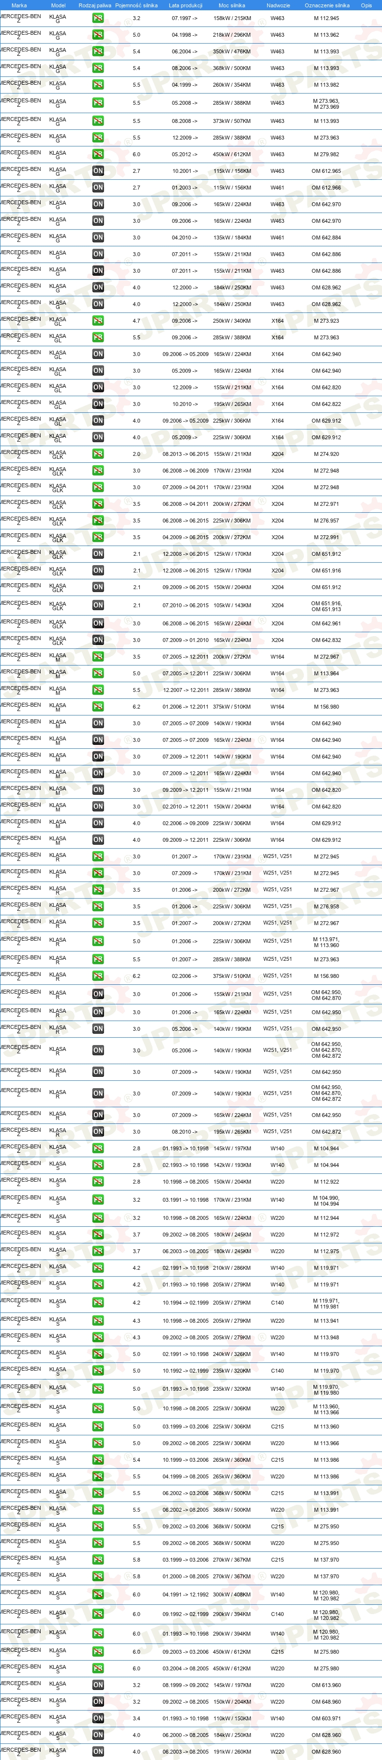Select the '350kW / 476KM' power cell

232,52
